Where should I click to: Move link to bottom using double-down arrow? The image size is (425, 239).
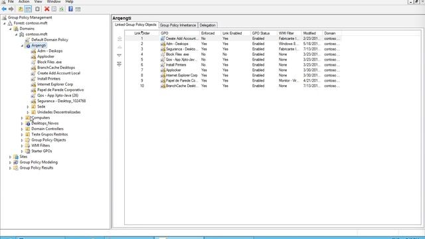click(x=120, y=64)
